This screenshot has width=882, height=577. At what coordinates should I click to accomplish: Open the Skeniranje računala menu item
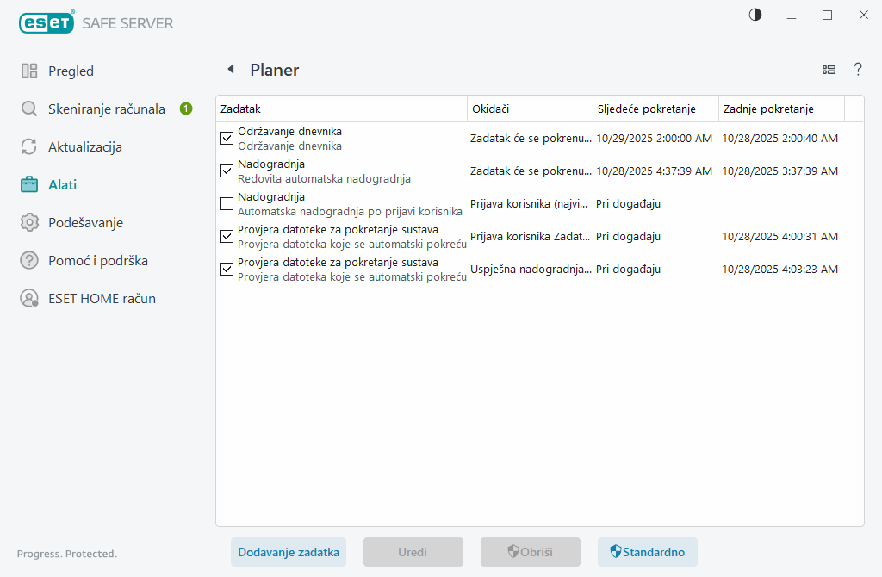106,109
